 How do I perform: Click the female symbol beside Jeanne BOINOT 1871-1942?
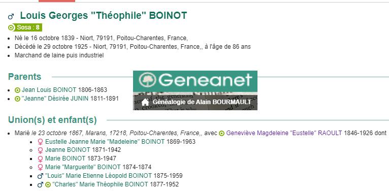[x=40, y=150]
